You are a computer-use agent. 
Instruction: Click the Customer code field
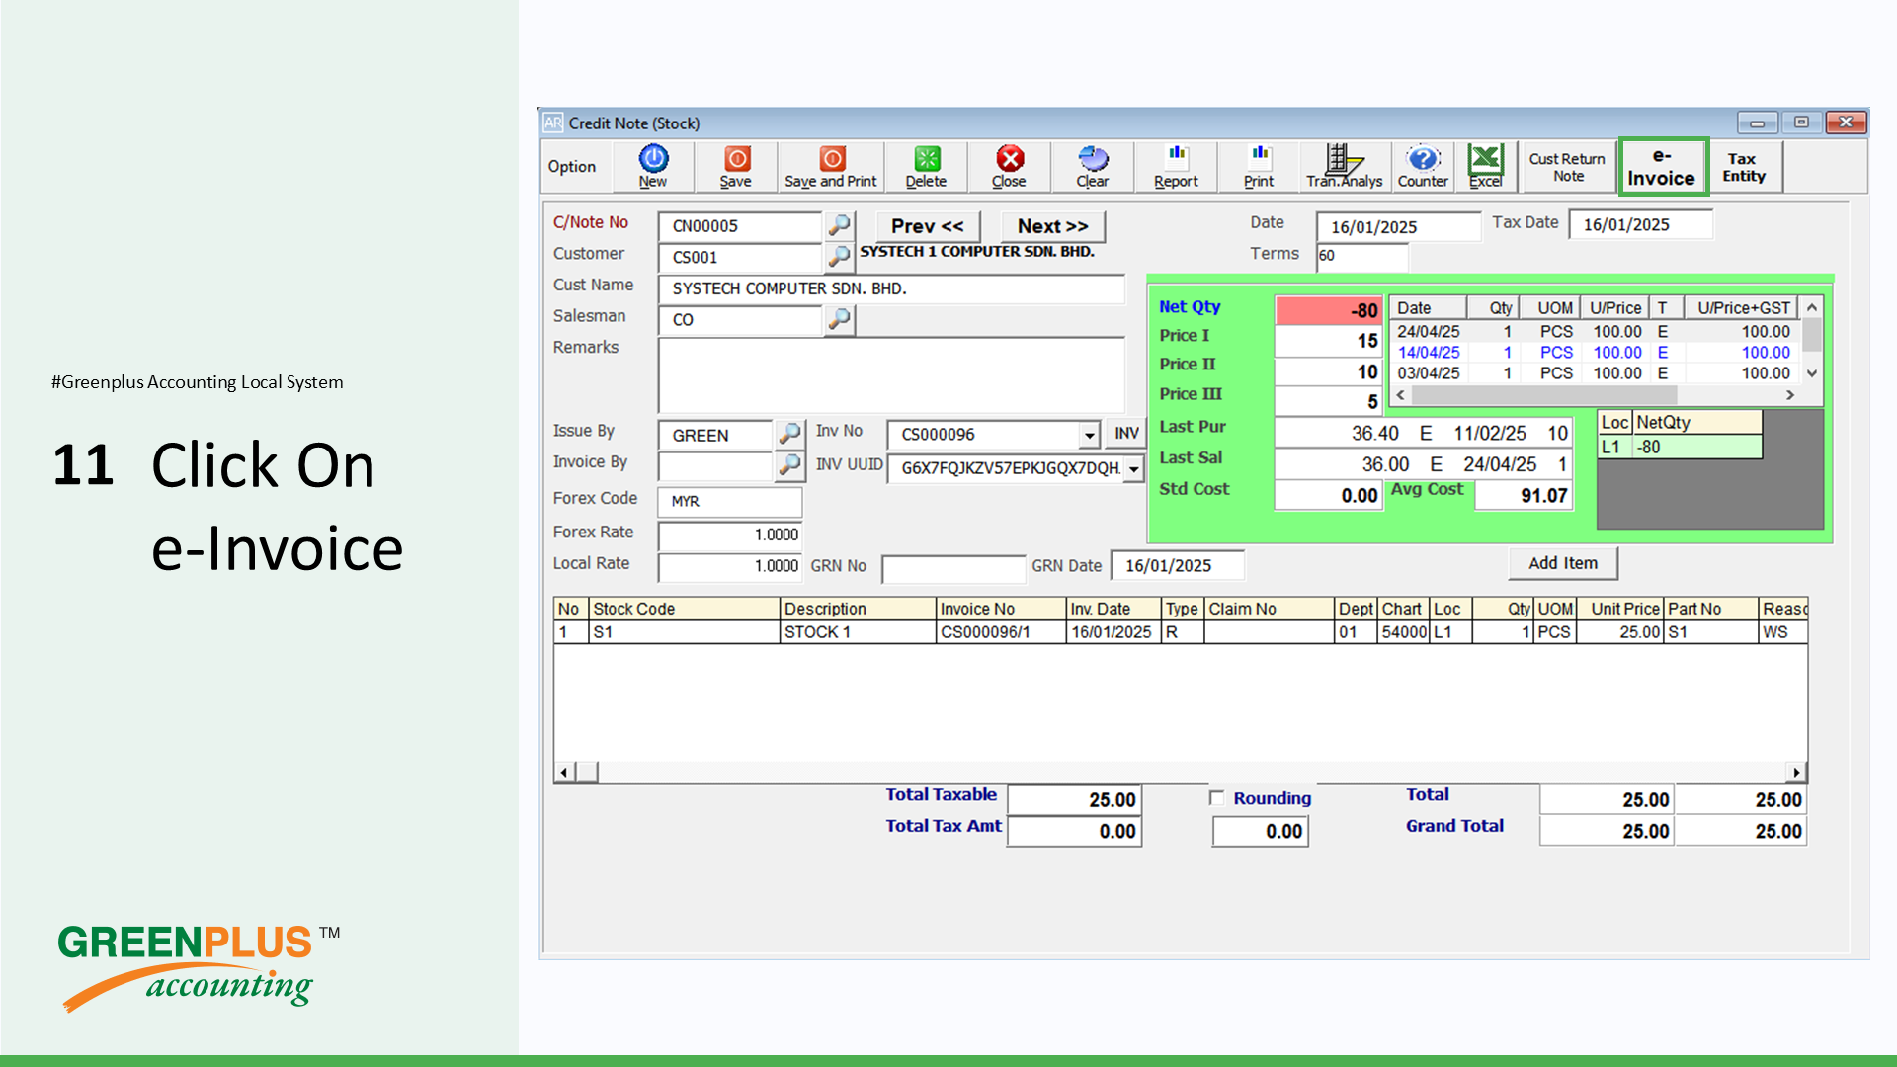(x=740, y=257)
